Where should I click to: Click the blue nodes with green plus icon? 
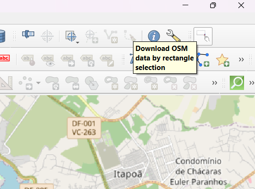point(203,60)
